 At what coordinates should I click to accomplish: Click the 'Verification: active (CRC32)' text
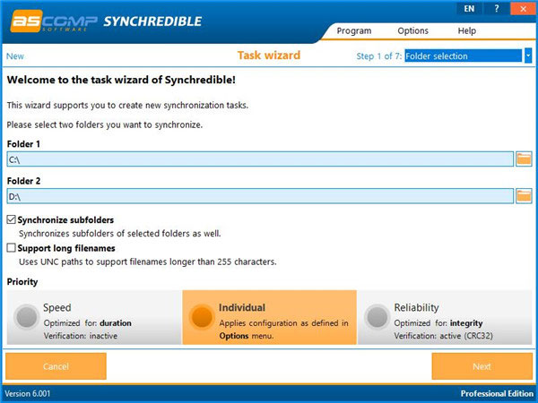click(443, 336)
